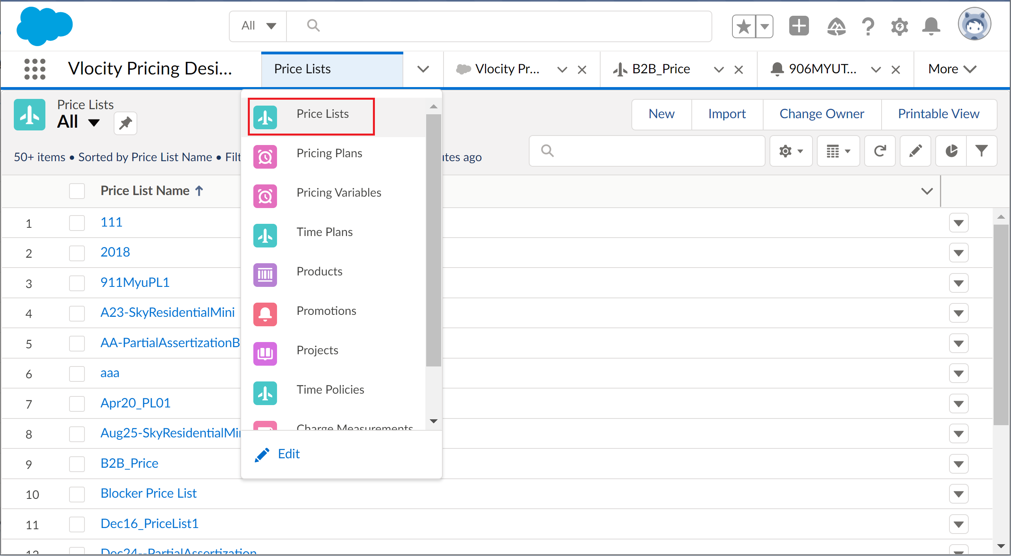
Task: Choose Products from the menu
Action: [333, 275]
